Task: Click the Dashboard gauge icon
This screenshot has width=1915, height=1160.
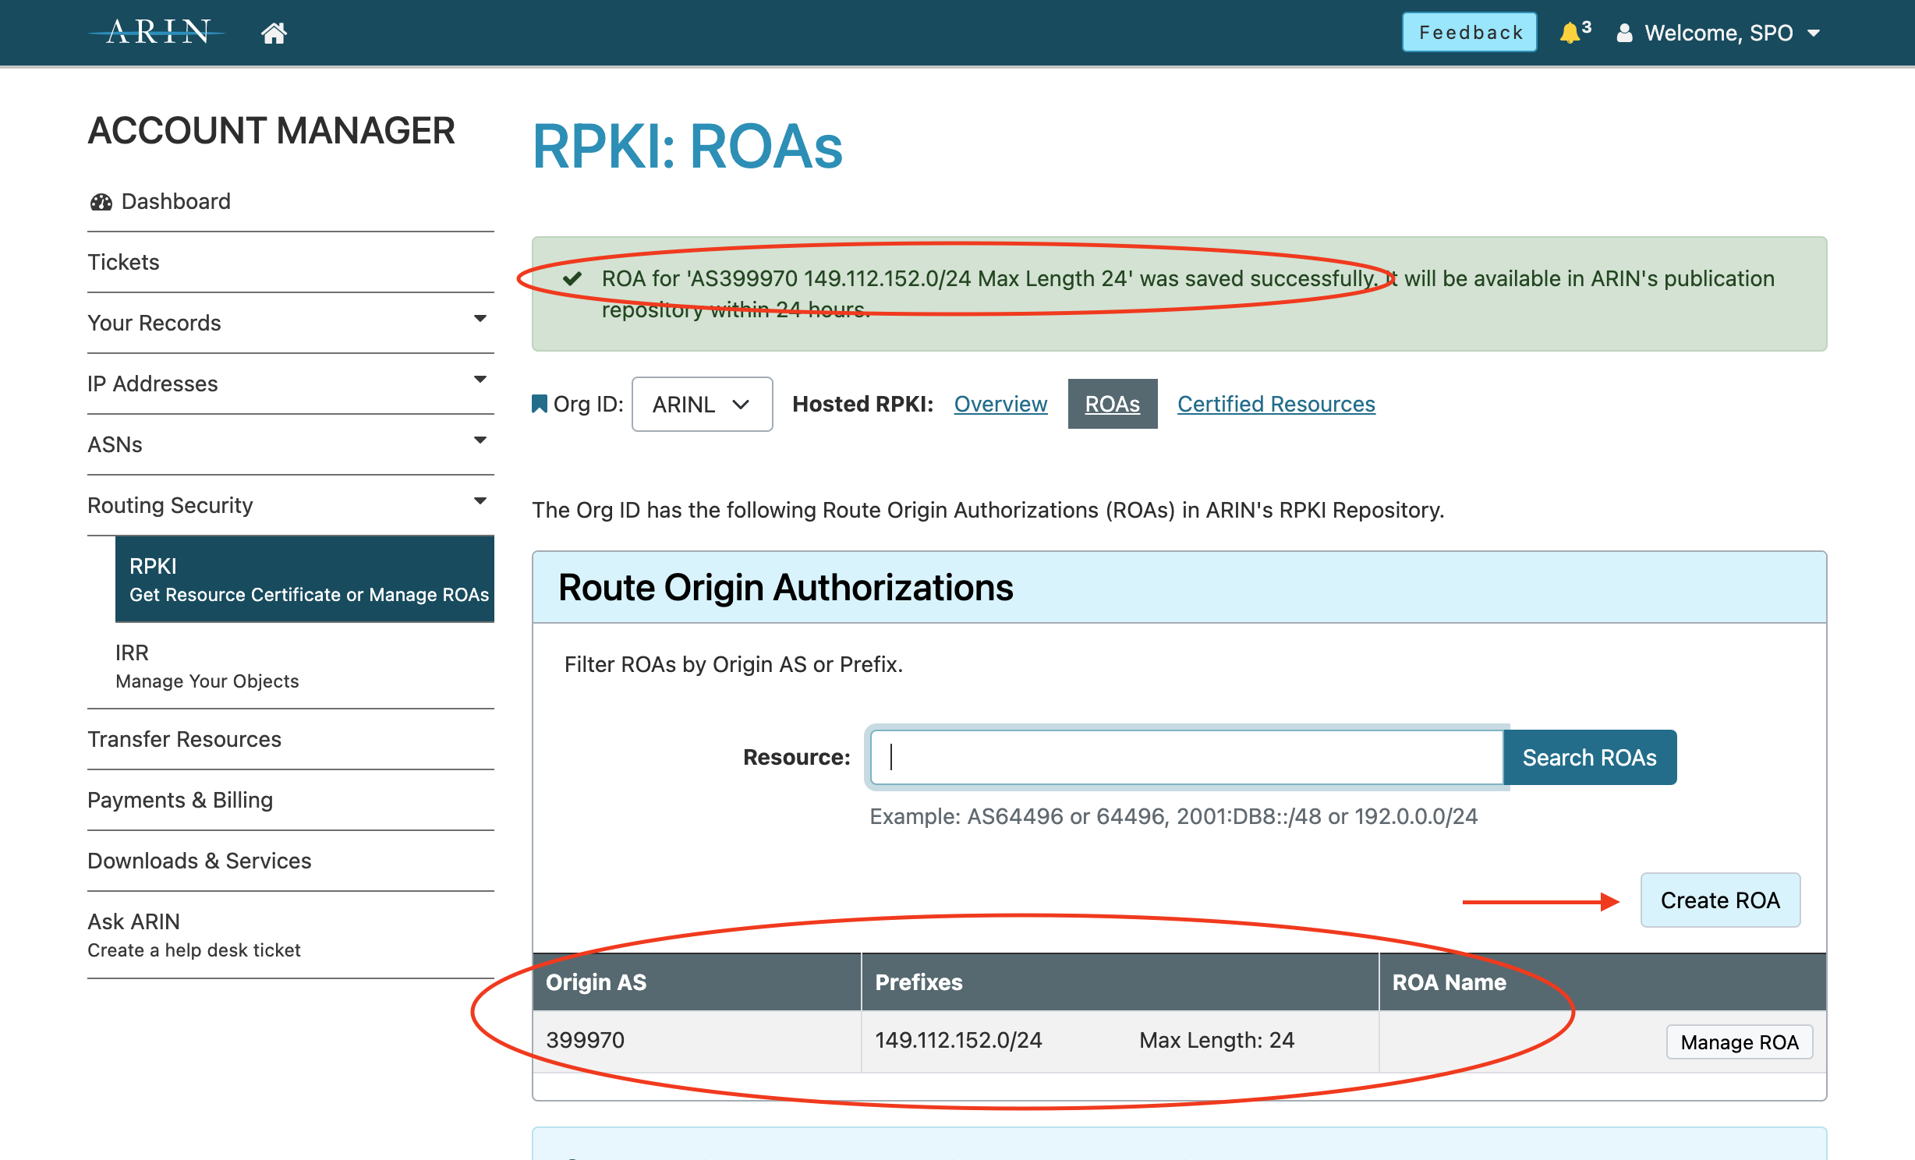Action: pyautogui.click(x=101, y=202)
